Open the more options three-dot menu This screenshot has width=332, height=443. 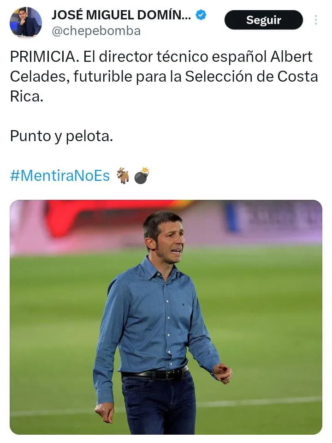pos(316,20)
